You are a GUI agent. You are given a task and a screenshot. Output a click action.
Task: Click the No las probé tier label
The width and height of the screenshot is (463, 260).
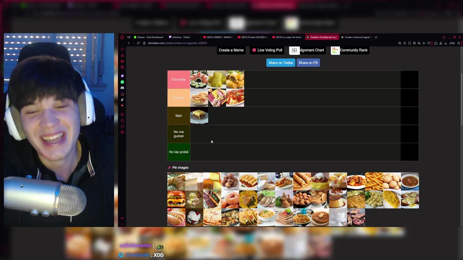click(x=179, y=152)
